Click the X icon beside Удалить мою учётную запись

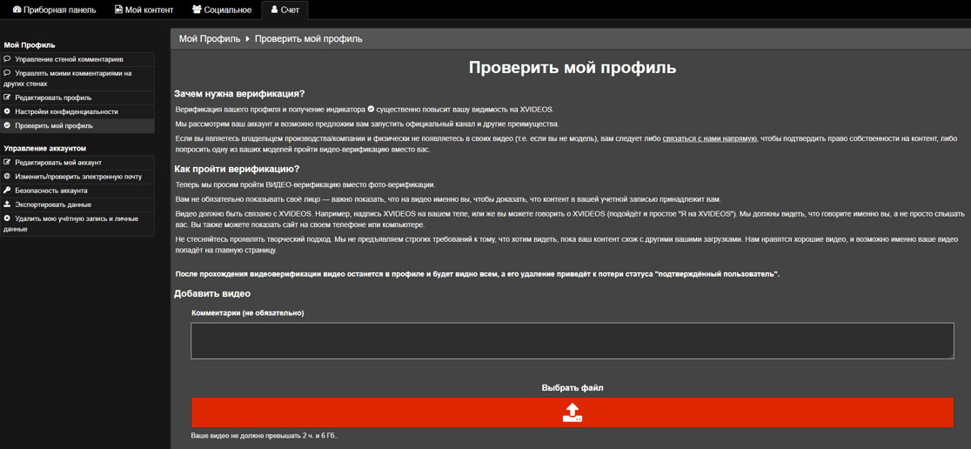click(x=7, y=218)
